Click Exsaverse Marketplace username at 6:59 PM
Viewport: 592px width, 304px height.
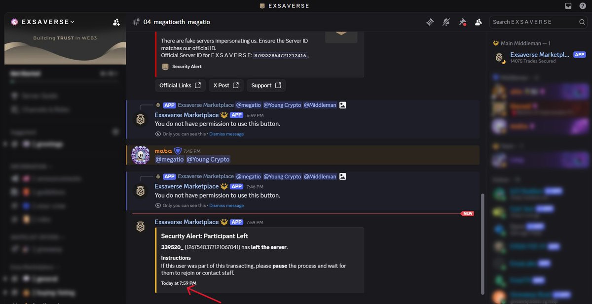[x=186, y=115]
